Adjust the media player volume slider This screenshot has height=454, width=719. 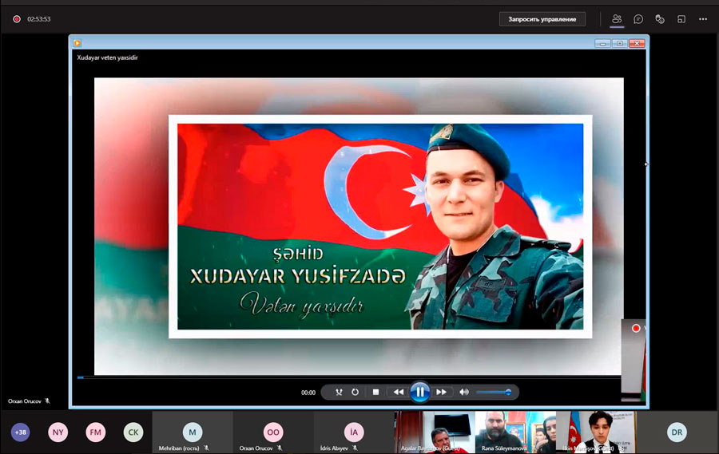[494, 392]
